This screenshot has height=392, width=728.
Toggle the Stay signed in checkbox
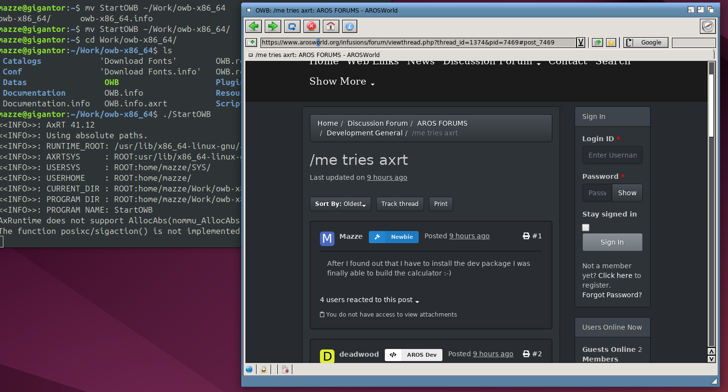tap(586, 227)
